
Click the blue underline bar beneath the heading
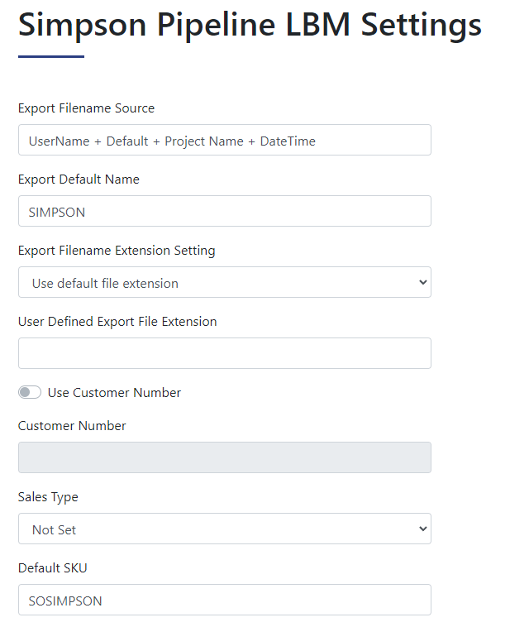[51, 57]
